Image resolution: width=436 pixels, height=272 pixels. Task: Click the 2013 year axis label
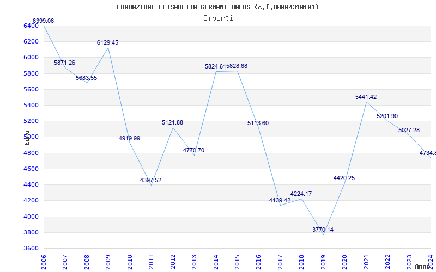[194, 262]
